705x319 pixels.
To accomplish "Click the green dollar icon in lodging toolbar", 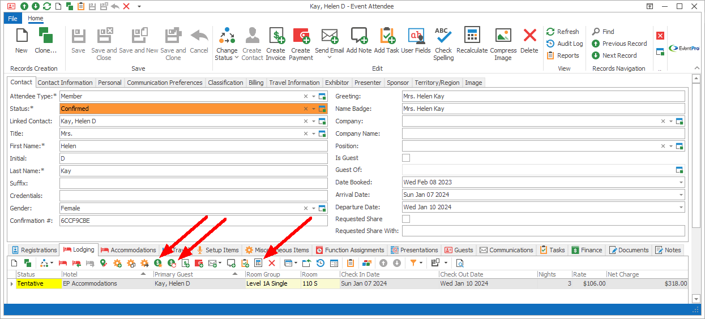I will pyautogui.click(x=159, y=263).
